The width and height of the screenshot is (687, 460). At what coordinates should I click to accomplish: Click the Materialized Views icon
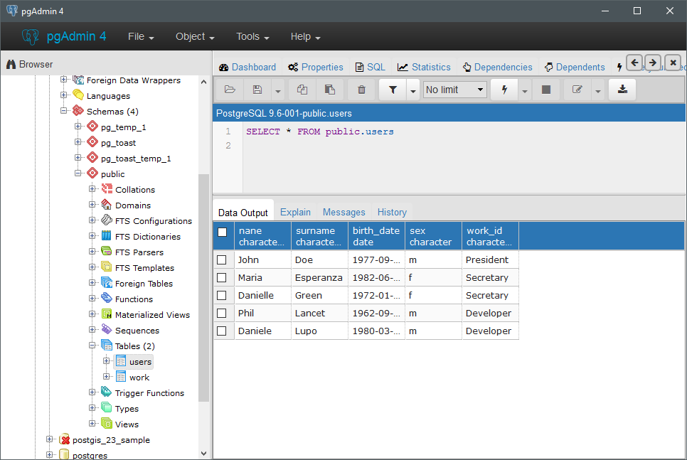point(107,314)
